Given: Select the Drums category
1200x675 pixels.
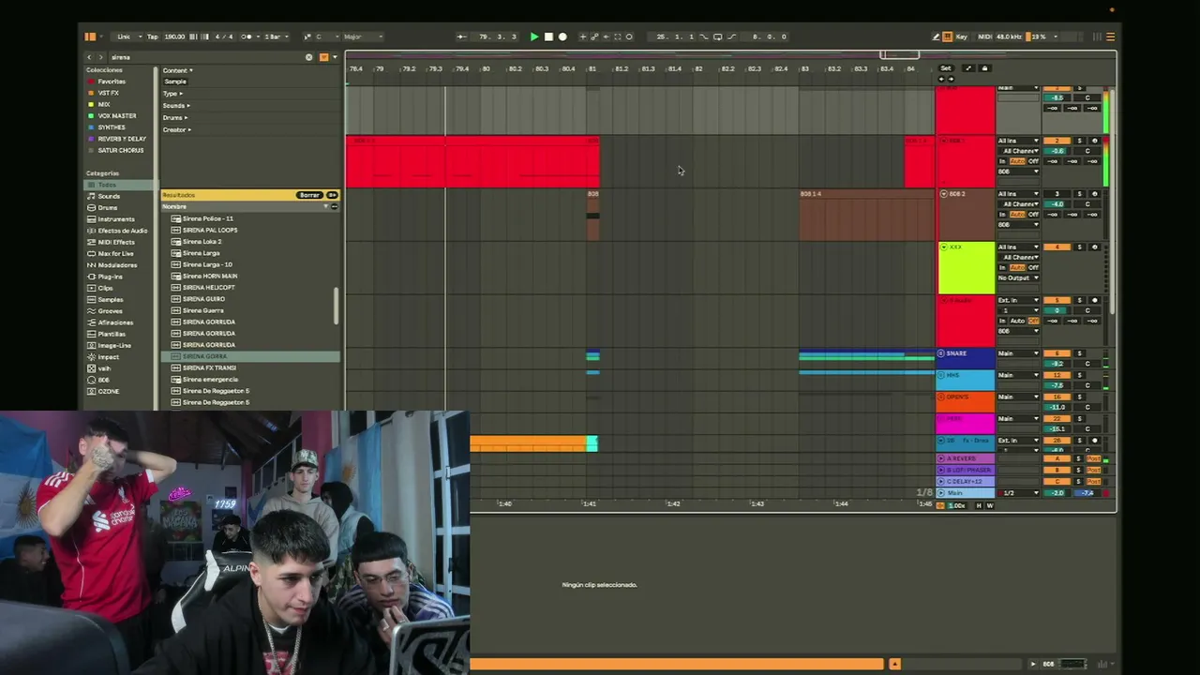Looking at the screenshot, I should point(109,207).
